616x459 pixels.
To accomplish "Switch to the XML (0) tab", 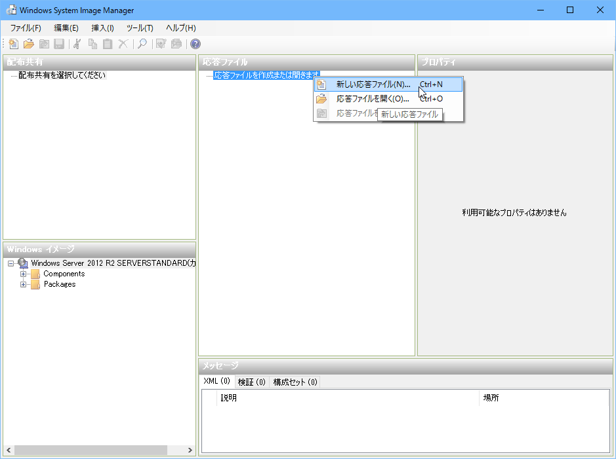I will [x=217, y=381].
